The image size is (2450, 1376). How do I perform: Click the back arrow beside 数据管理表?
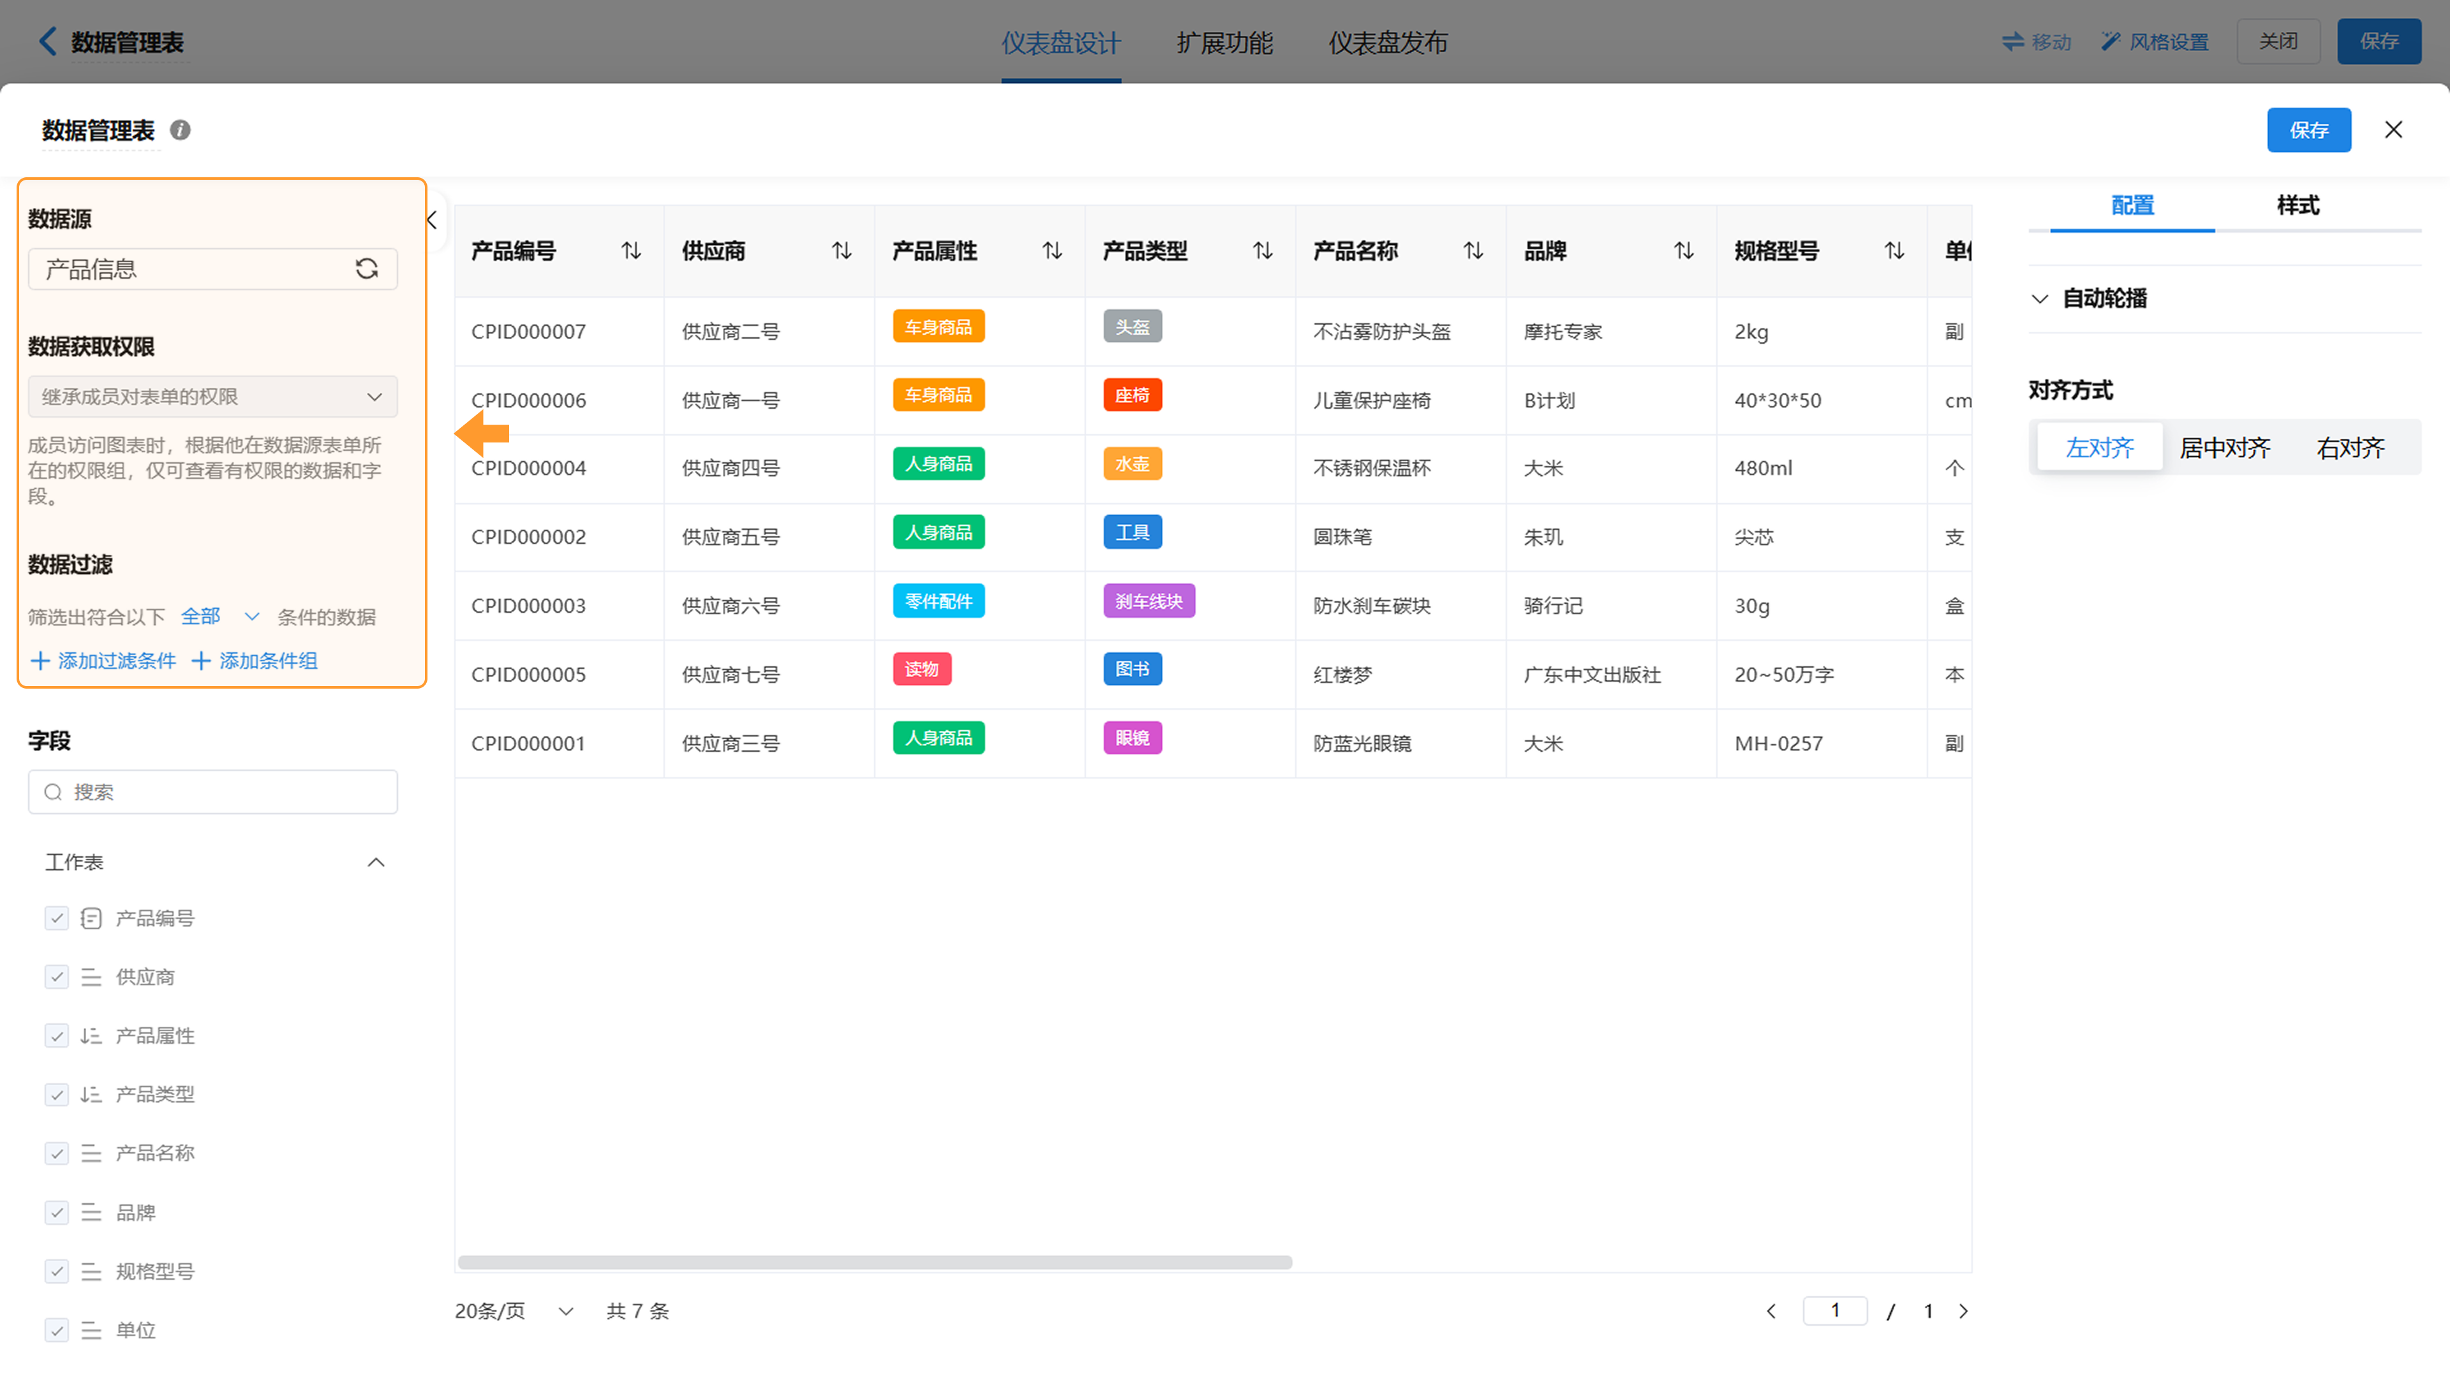pyautogui.click(x=48, y=41)
